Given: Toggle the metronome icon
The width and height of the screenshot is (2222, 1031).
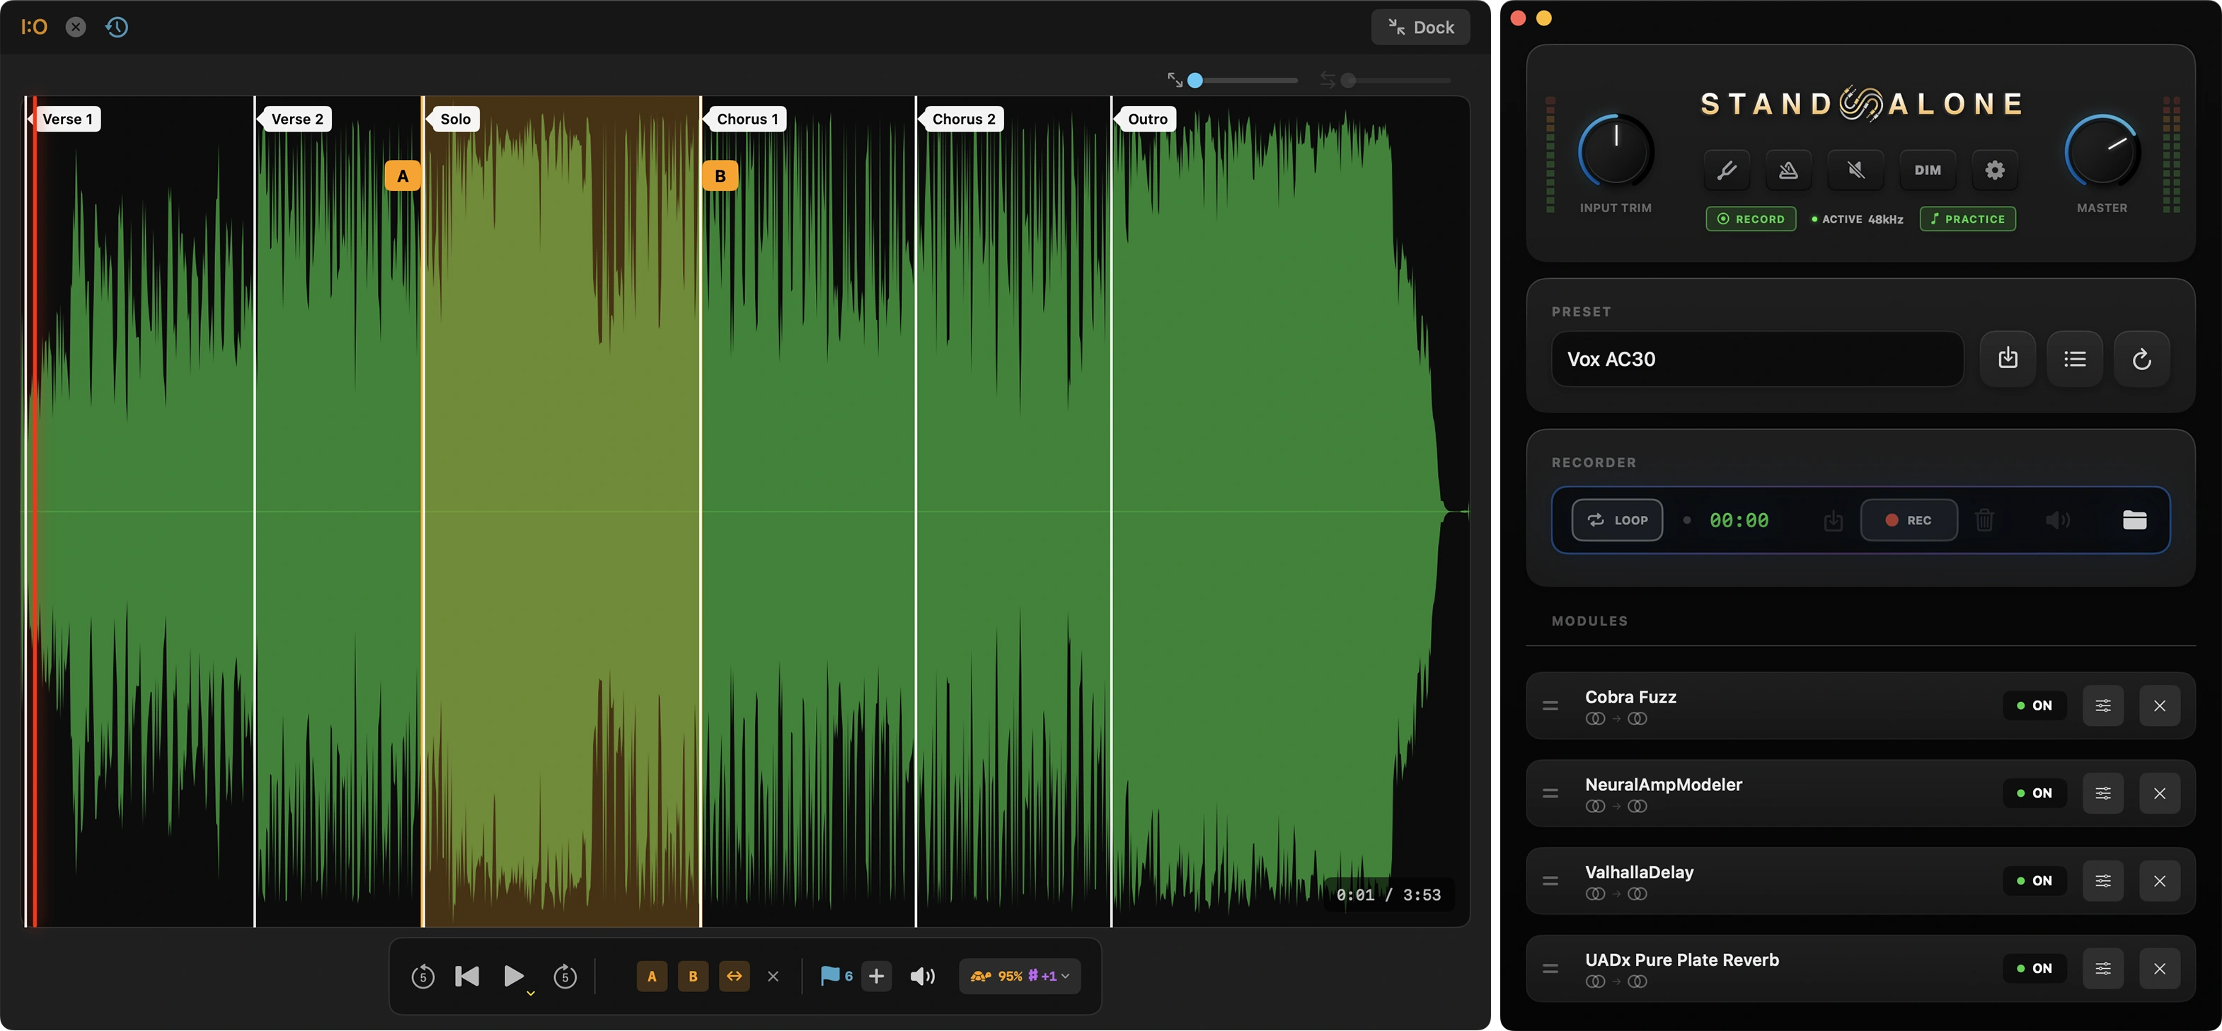Looking at the screenshot, I should 1788,170.
